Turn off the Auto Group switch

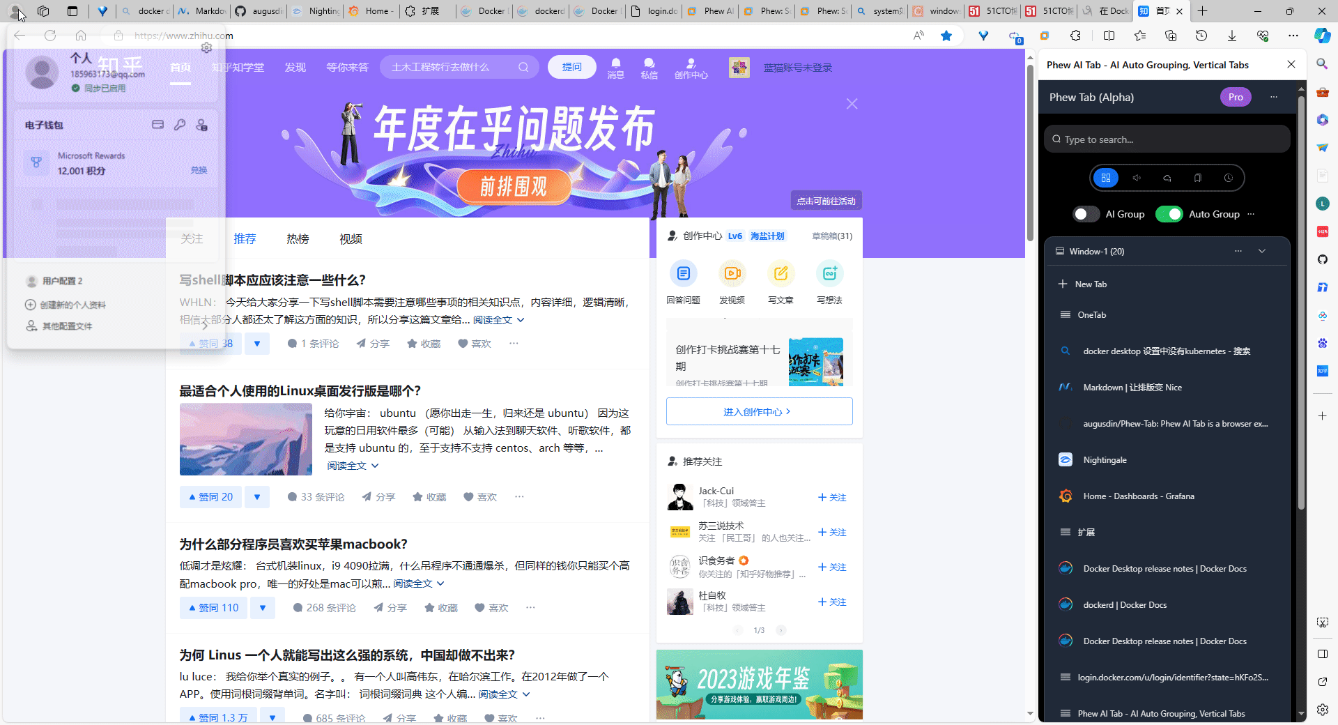1169,214
